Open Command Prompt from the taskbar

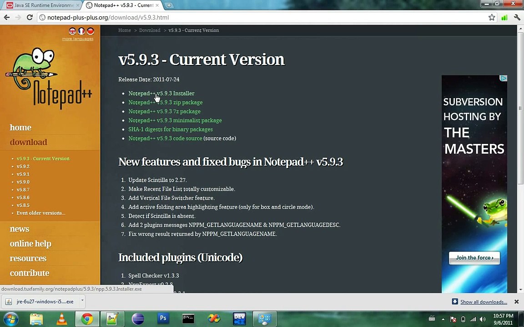[x=188, y=319]
